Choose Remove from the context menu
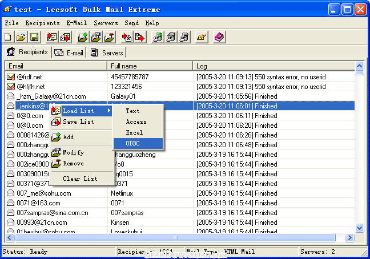Image resolution: width=370 pixels, height=259 pixels. point(81,163)
